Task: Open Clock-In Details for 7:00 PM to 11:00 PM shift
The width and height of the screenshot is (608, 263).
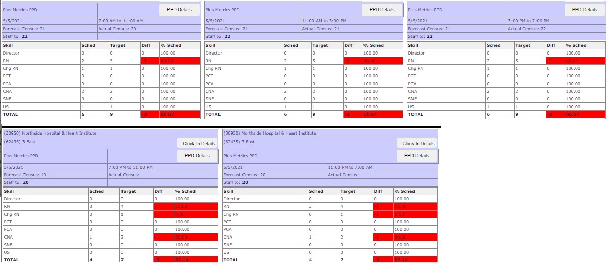Action: [x=197, y=144]
